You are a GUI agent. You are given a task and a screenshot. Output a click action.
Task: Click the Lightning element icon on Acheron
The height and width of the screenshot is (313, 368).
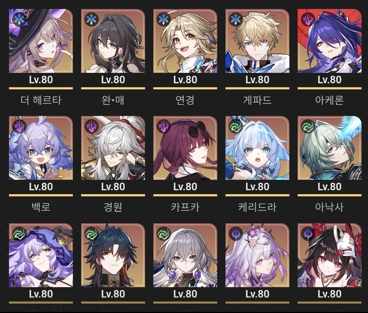pos(308,19)
